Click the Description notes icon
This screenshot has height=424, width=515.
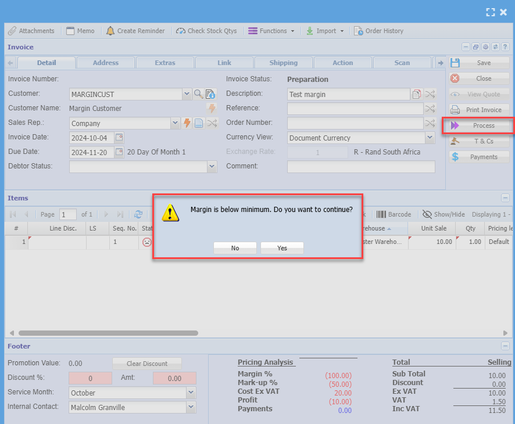pyautogui.click(x=417, y=94)
